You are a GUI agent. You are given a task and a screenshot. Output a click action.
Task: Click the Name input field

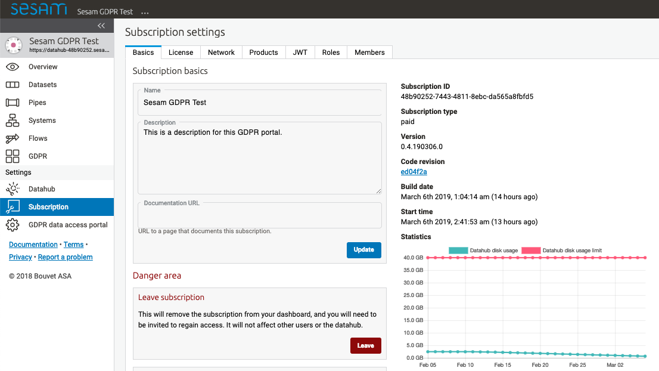(259, 103)
